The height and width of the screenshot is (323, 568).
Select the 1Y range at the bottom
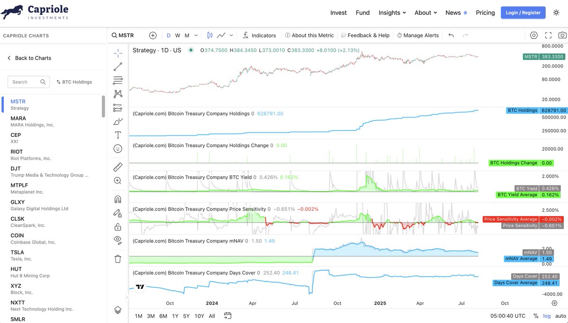[x=175, y=315]
